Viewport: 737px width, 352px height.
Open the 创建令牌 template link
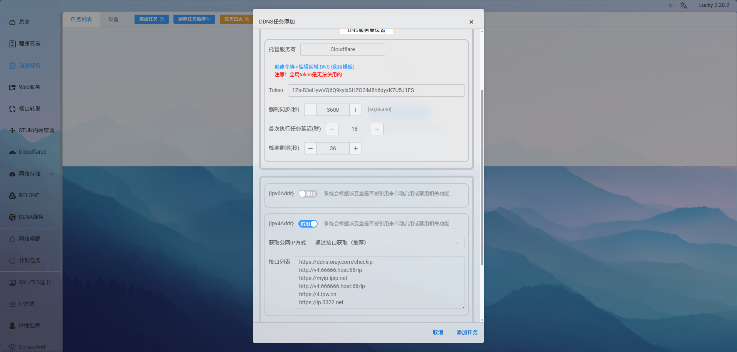pyautogui.click(x=314, y=67)
